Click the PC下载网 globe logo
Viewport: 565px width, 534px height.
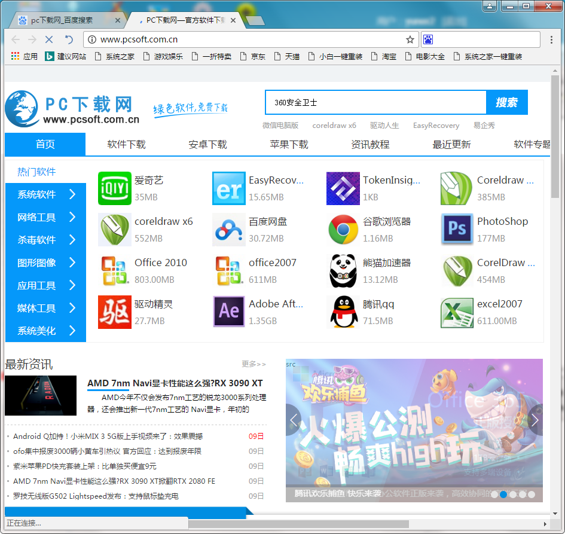(22, 108)
